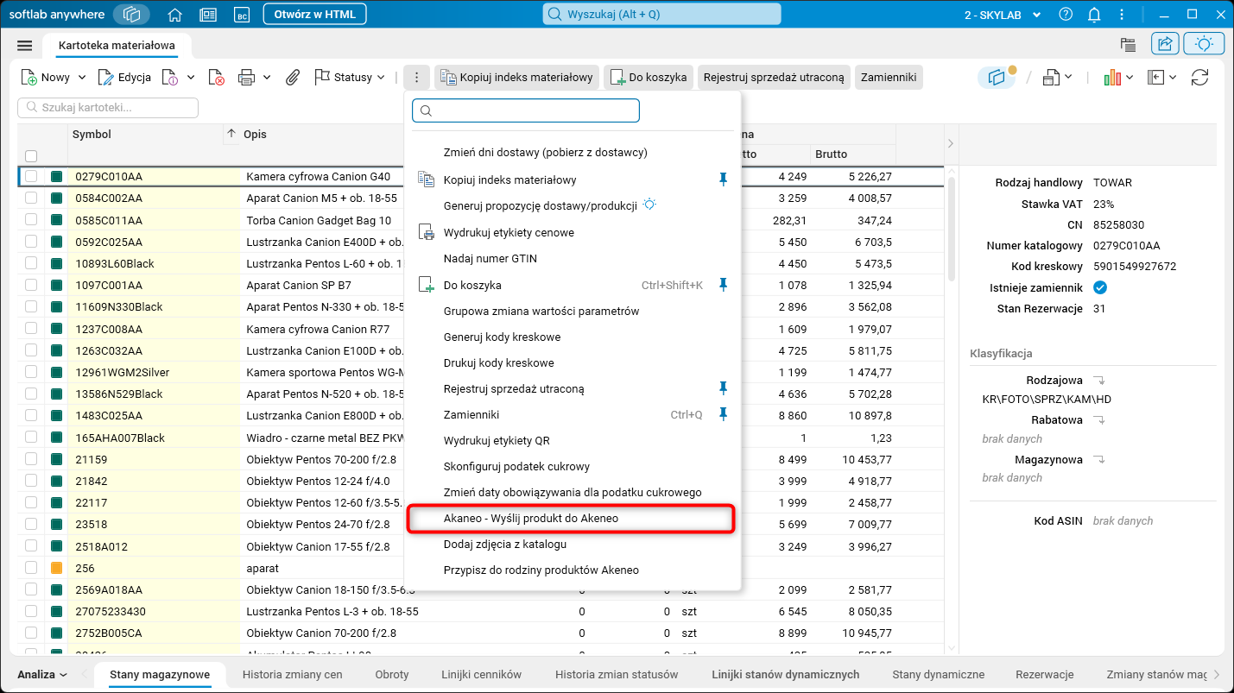Tick the checkbox for row 1237C008AA
This screenshot has width=1234, height=693.
[31, 329]
